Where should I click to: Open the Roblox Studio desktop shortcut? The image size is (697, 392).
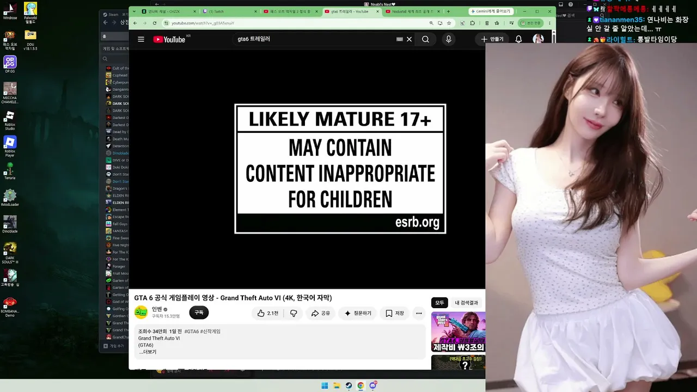click(10, 121)
